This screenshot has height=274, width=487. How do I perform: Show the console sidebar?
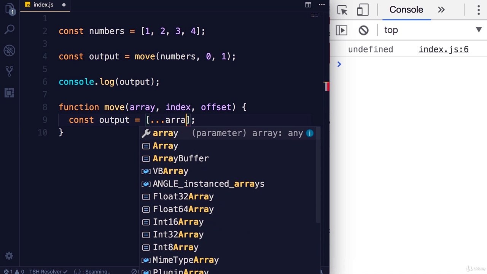[x=341, y=30]
